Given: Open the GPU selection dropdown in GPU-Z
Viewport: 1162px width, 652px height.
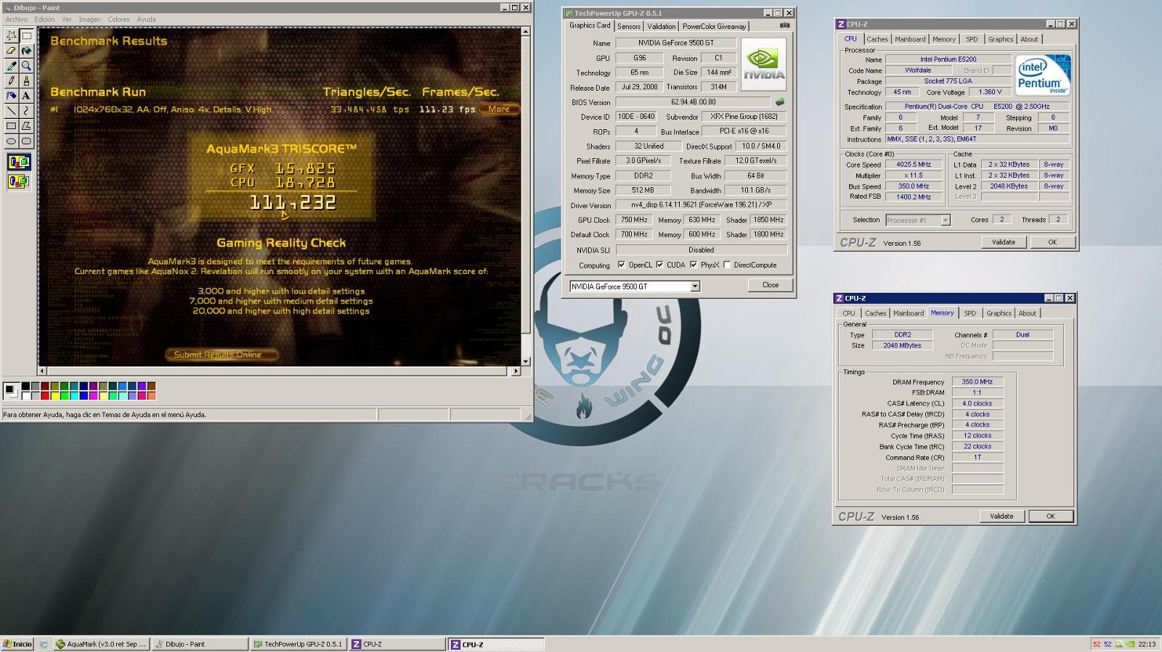Looking at the screenshot, I should coord(695,286).
